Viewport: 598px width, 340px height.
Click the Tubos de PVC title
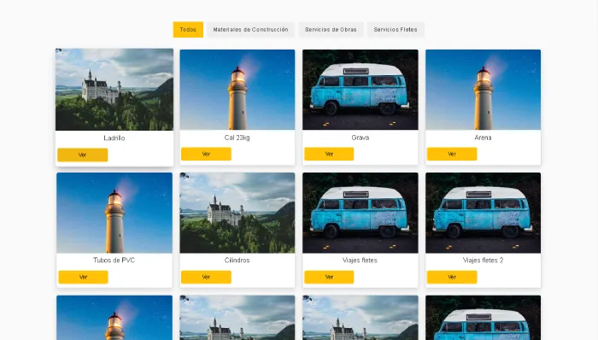tap(114, 261)
